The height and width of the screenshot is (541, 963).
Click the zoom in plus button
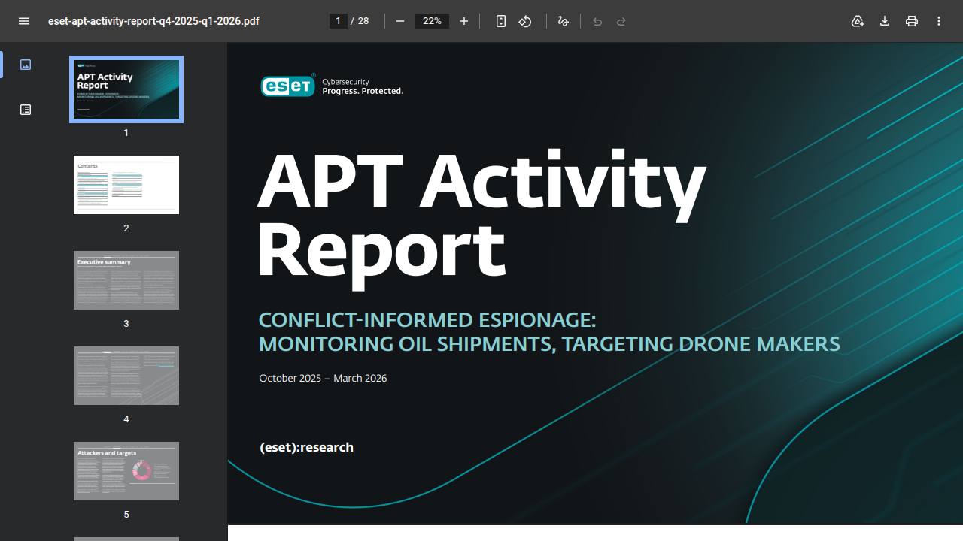[x=464, y=21]
